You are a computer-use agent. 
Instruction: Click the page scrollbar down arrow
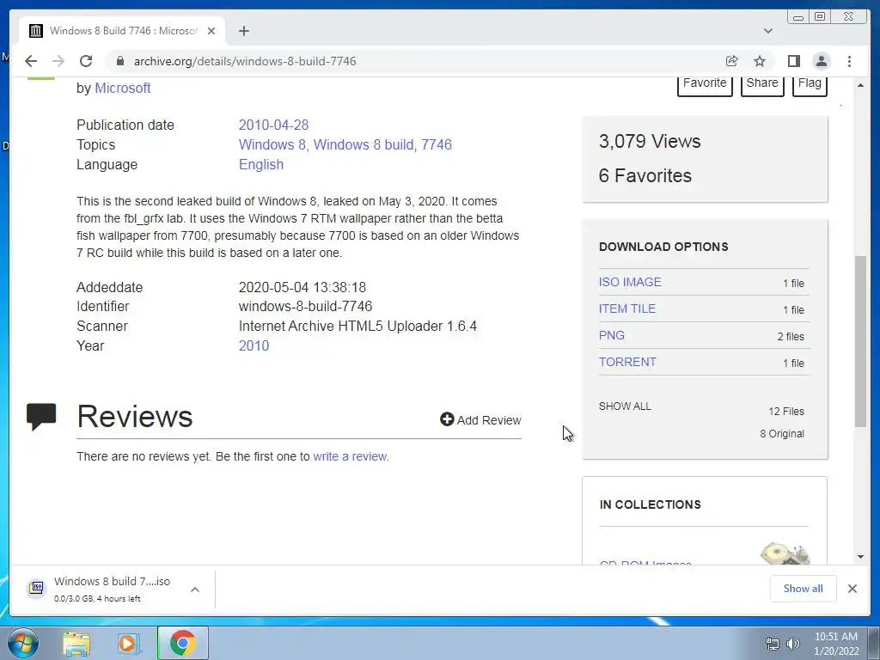coord(860,557)
